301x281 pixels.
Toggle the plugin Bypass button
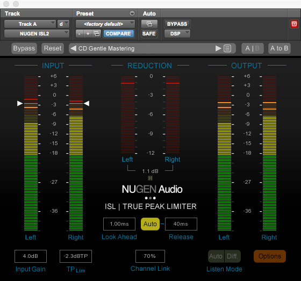[x=24, y=48]
